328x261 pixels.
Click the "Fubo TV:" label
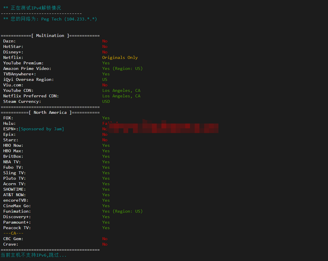point(13,167)
